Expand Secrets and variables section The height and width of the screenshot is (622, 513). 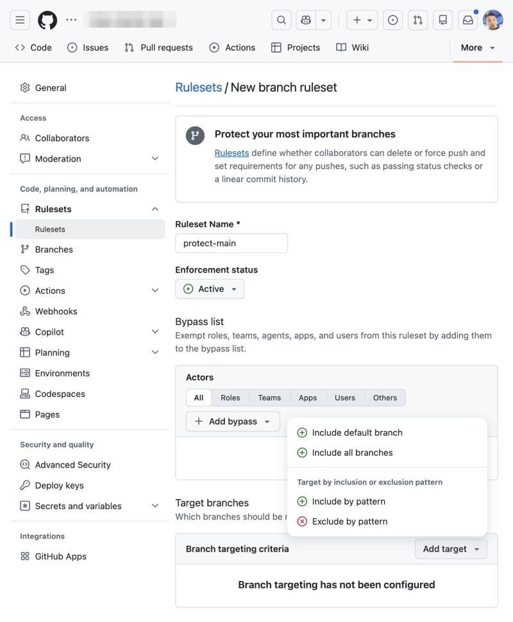coord(155,506)
